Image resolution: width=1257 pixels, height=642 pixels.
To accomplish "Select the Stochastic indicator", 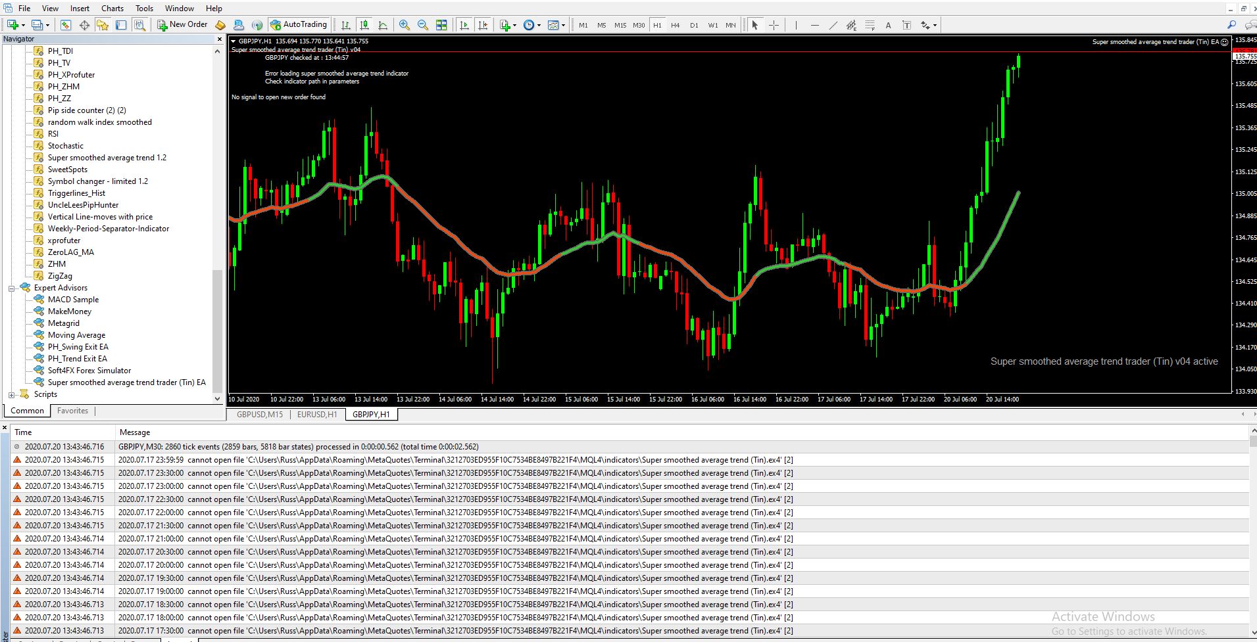I will tap(65, 146).
